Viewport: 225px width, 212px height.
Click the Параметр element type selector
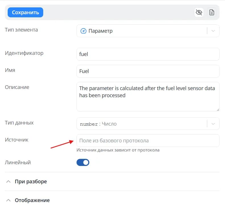148,31
